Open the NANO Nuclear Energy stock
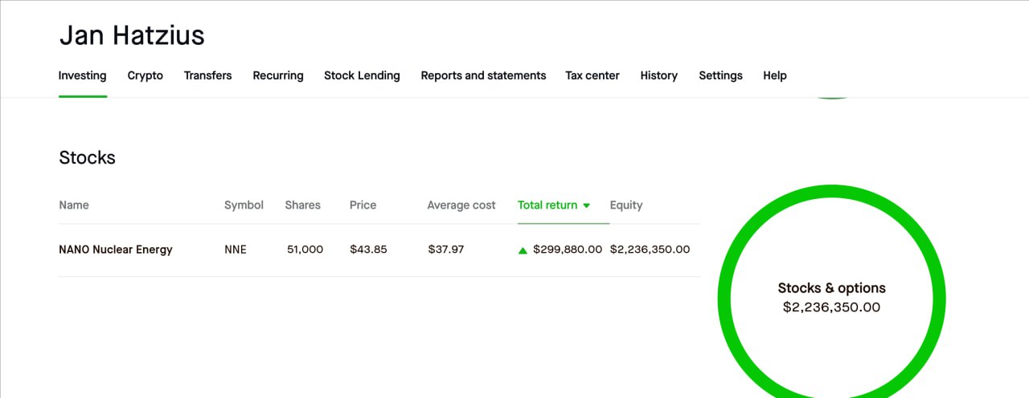Screen dimensions: 1029x398 tap(116, 250)
